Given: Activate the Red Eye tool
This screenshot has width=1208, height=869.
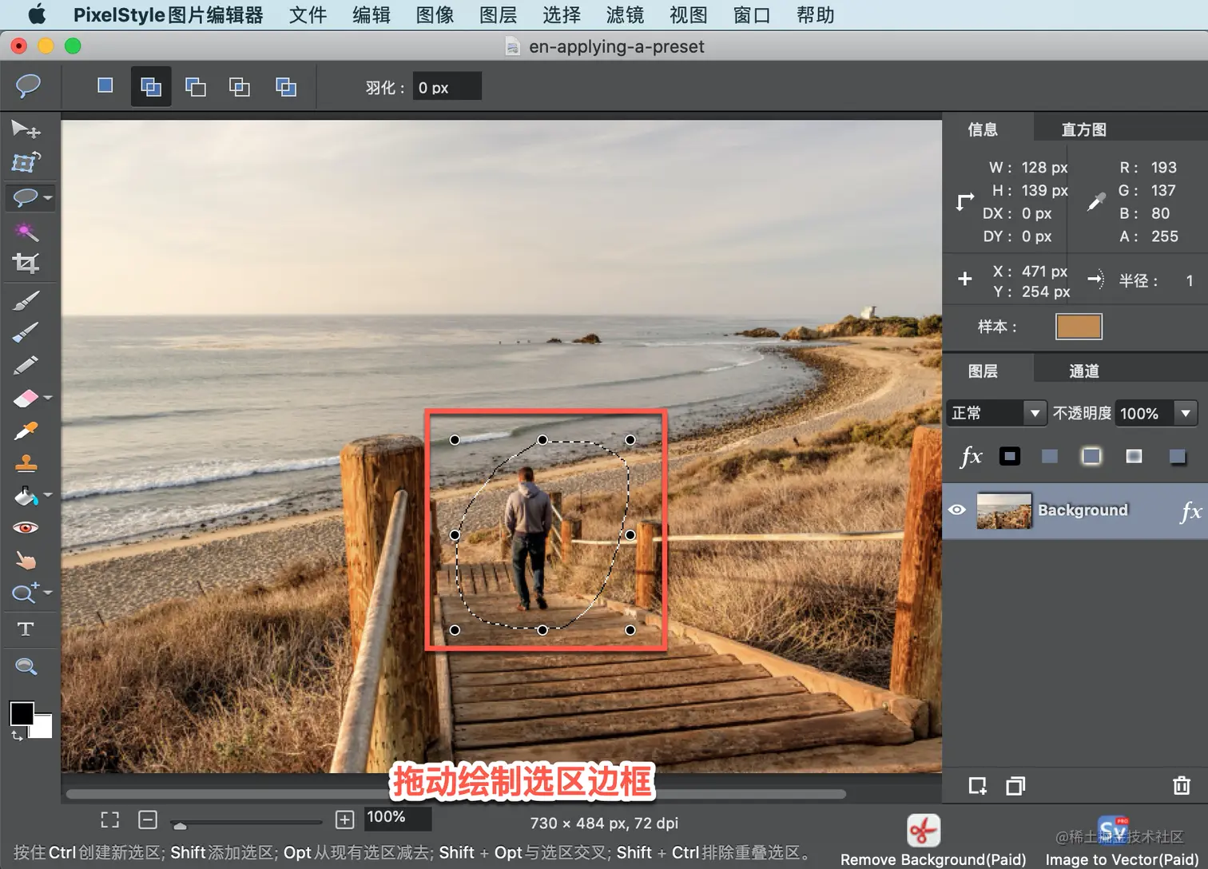Looking at the screenshot, I should 26,528.
